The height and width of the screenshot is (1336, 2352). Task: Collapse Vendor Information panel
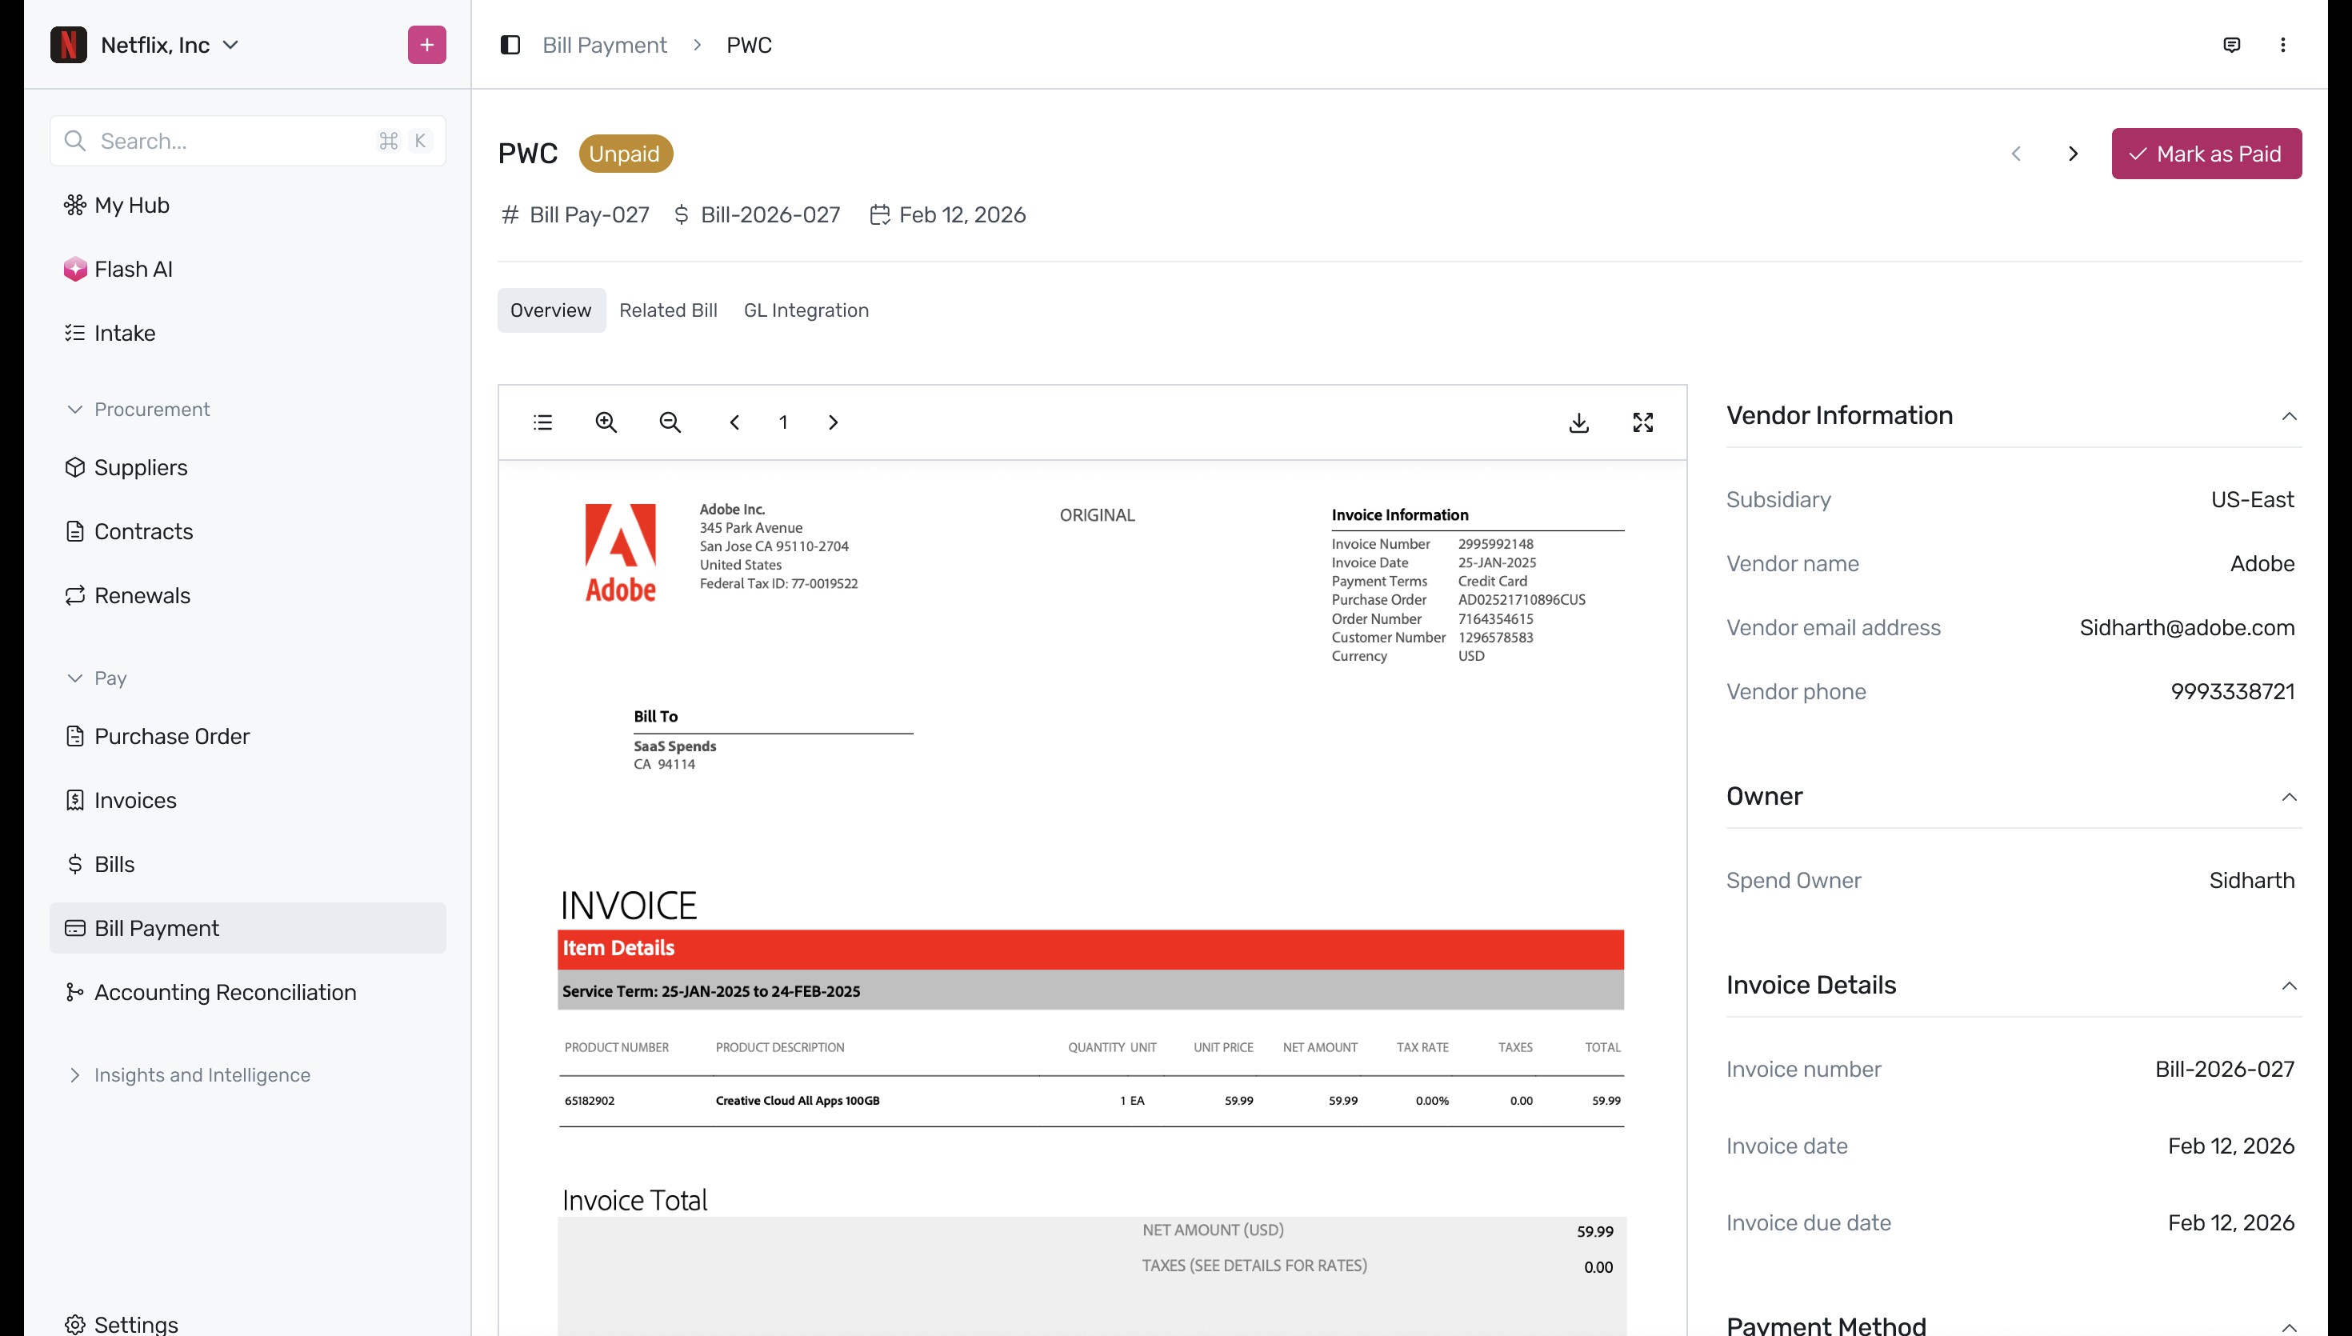(x=2289, y=417)
